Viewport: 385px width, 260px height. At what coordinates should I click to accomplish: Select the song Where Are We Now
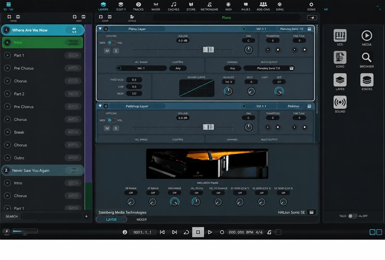pyautogui.click(x=43, y=30)
